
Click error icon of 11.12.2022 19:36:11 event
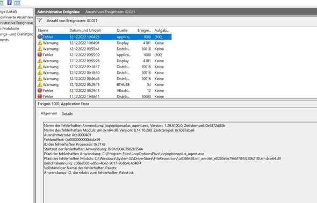coord(40,96)
